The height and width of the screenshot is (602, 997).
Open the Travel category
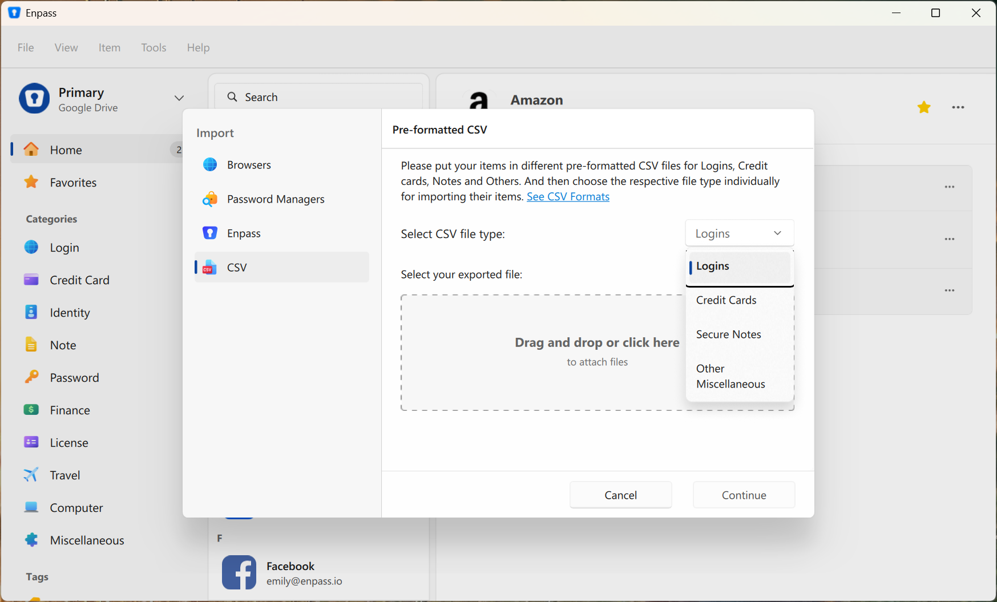click(x=97, y=475)
